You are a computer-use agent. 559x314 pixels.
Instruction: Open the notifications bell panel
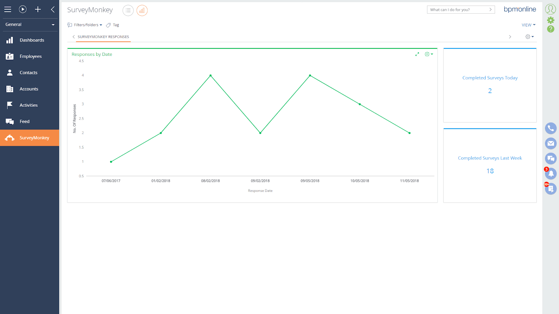pos(551,173)
